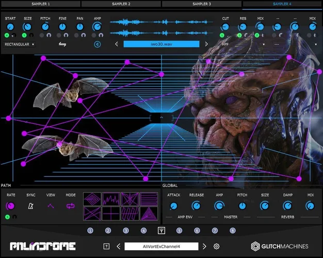Toggle the grey modulation button under PAN
The height and width of the screenshot is (258, 323).
click(76, 35)
